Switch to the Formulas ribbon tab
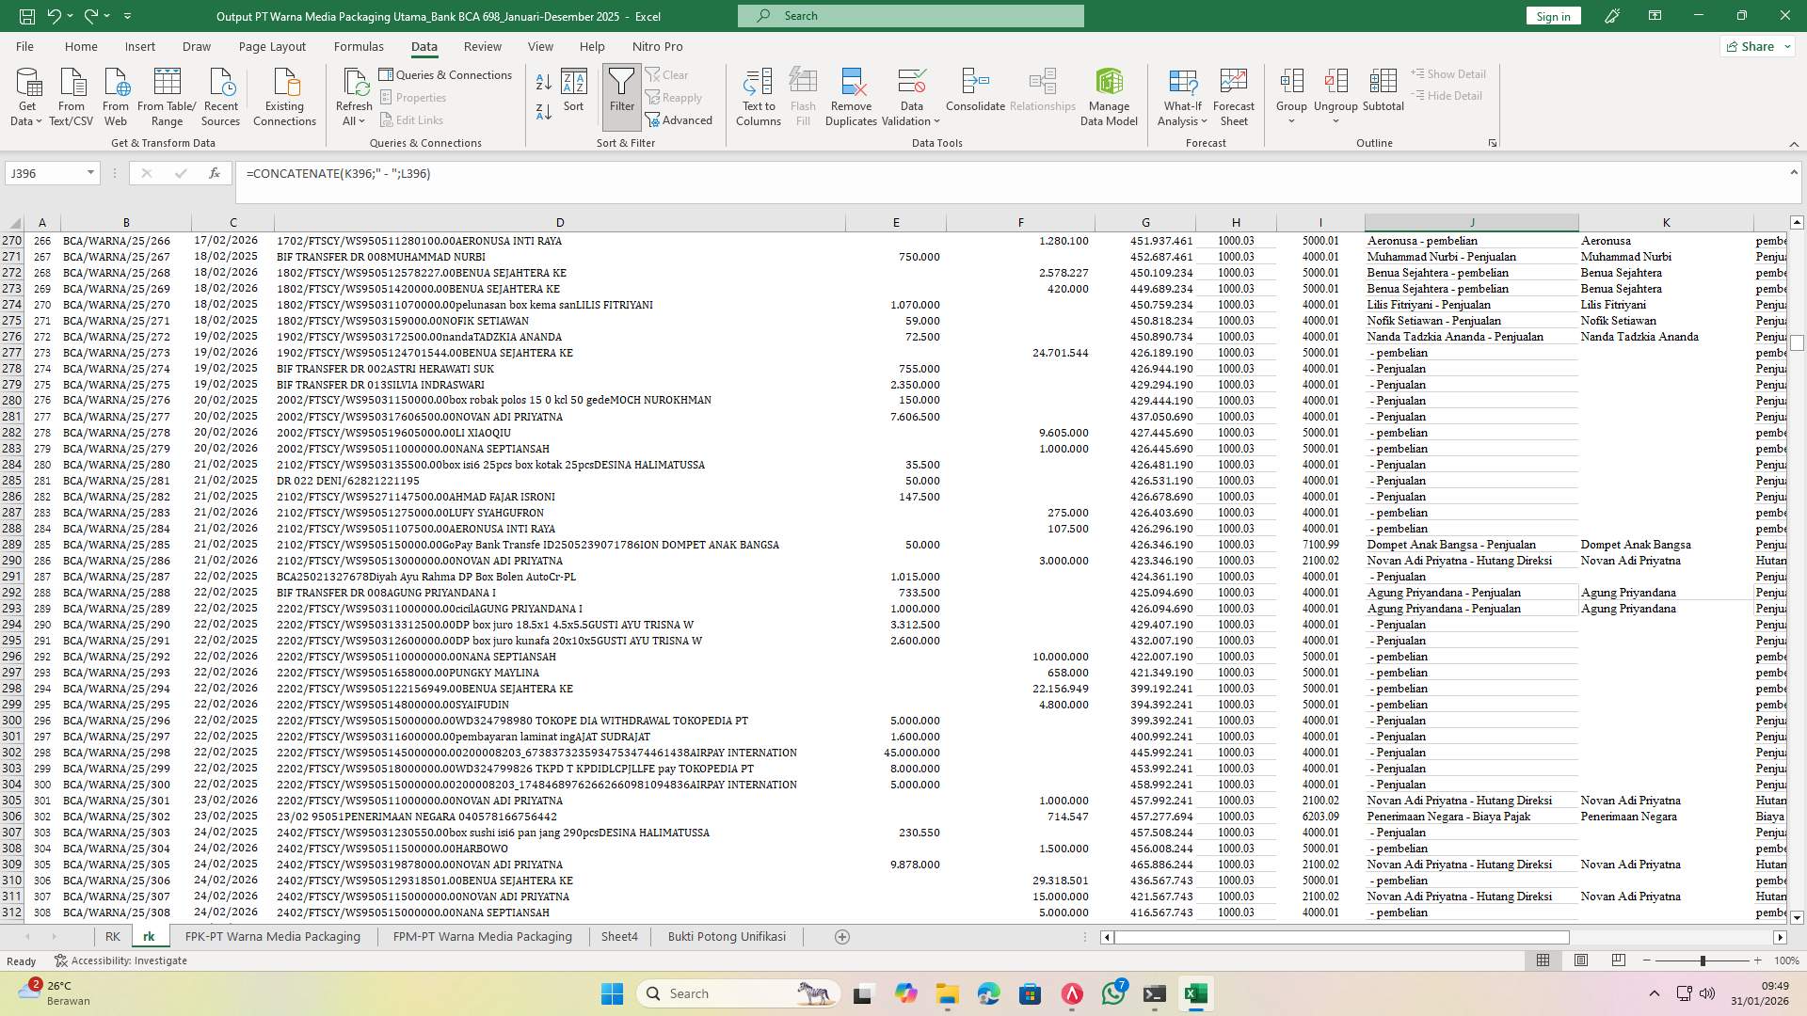This screenshot has width=1807, height=1016. tap(359, 46)
